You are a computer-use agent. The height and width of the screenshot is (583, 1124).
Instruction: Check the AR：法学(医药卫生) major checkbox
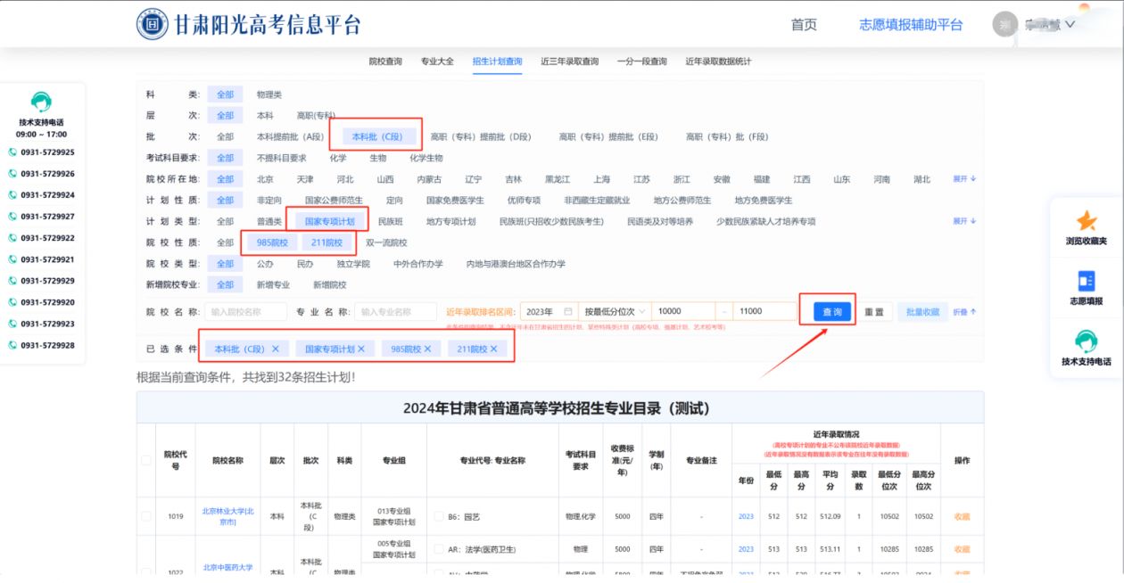tap(439, 549)
